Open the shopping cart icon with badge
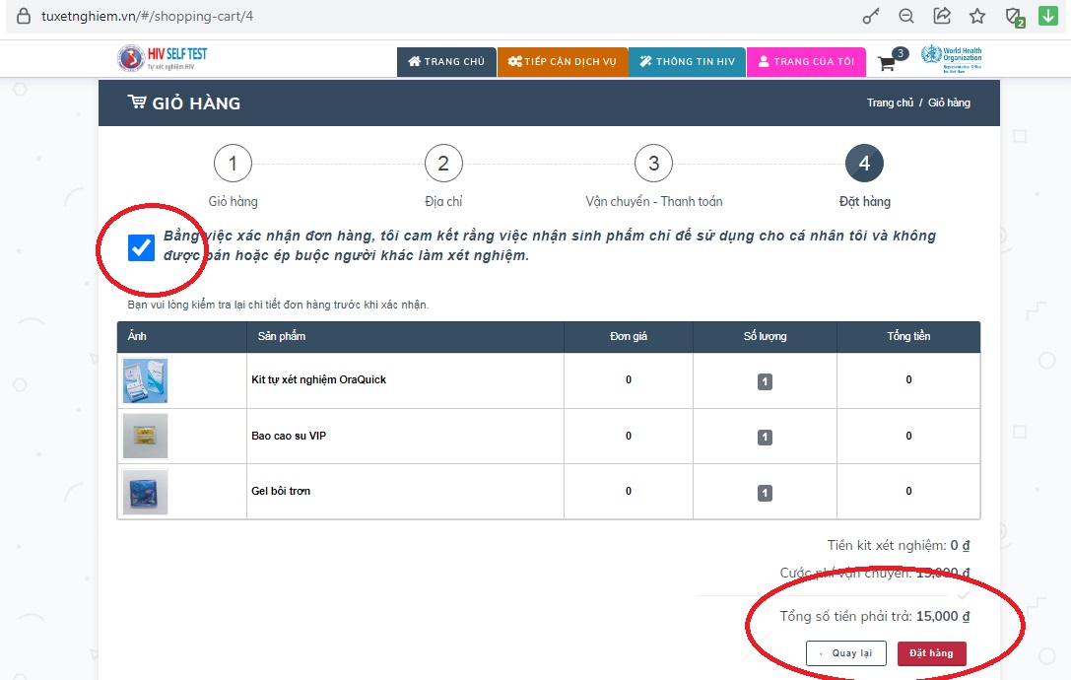Image resolution: width=1071 pixels, height=680 pixels. pos(889,63)
